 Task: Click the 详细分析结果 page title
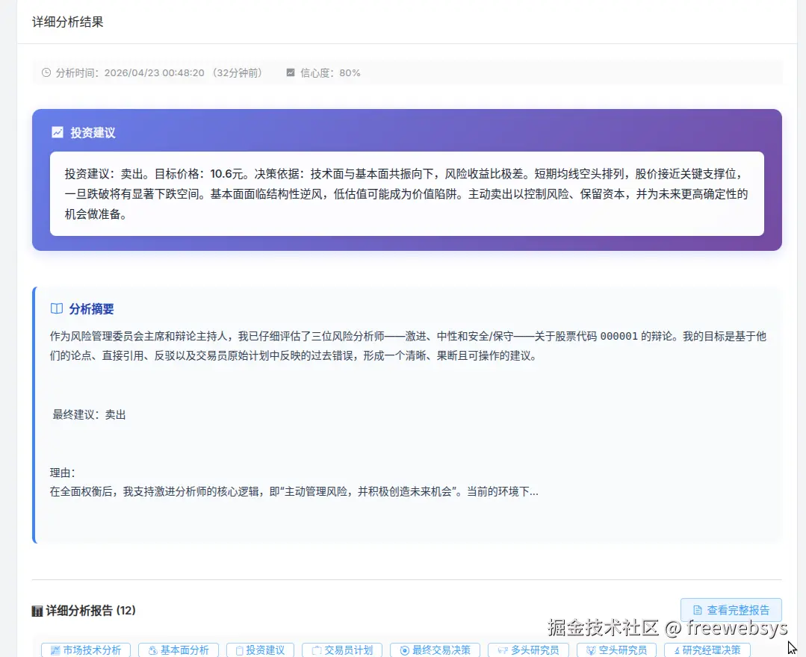click(66, 22)
